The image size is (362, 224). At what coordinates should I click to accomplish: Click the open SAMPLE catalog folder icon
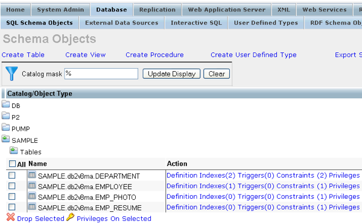[5, 139]
